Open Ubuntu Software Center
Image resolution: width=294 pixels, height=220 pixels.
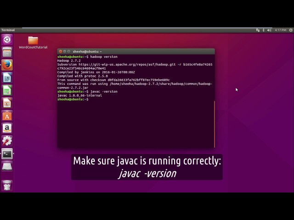[x=7, y=116]
